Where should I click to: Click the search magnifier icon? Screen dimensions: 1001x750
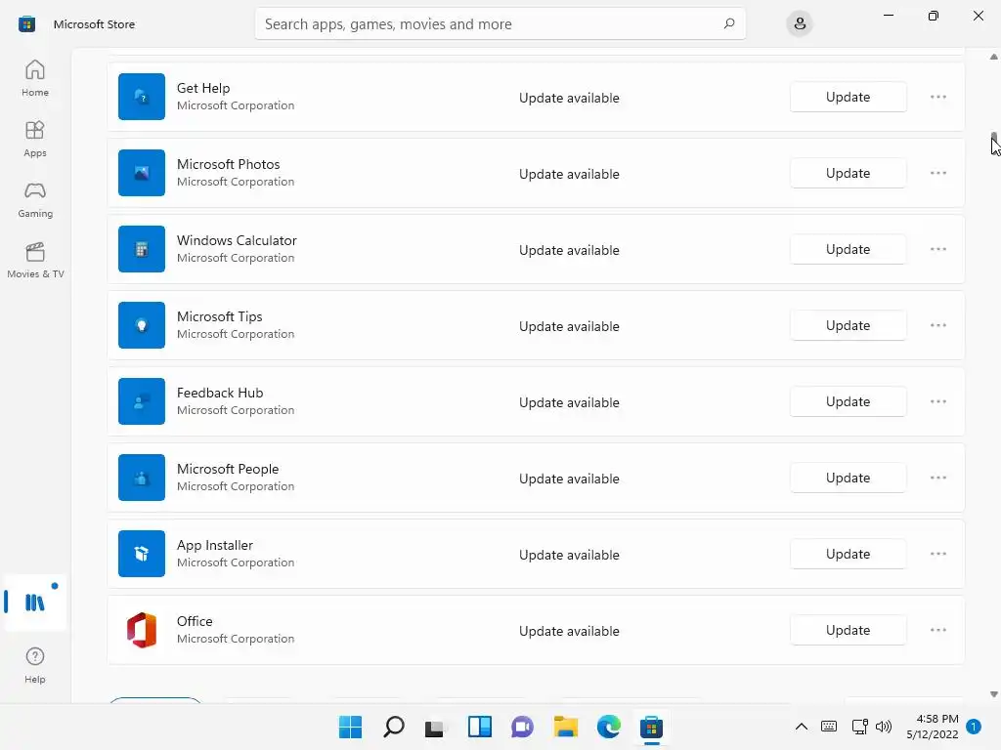(x=729, y=23)
